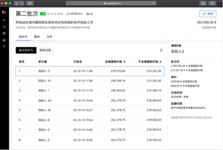Click the 第二批次 page title
Image resolution: width=223 pixels, height=150 pixels.
pos(27,14)
